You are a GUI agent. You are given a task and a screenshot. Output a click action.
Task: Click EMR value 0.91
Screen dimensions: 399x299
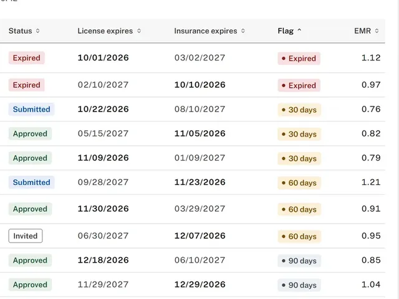pos(371,209)
